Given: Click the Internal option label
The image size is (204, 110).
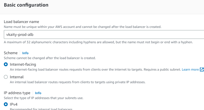Looking at the screenshot, I should (17, 77).
